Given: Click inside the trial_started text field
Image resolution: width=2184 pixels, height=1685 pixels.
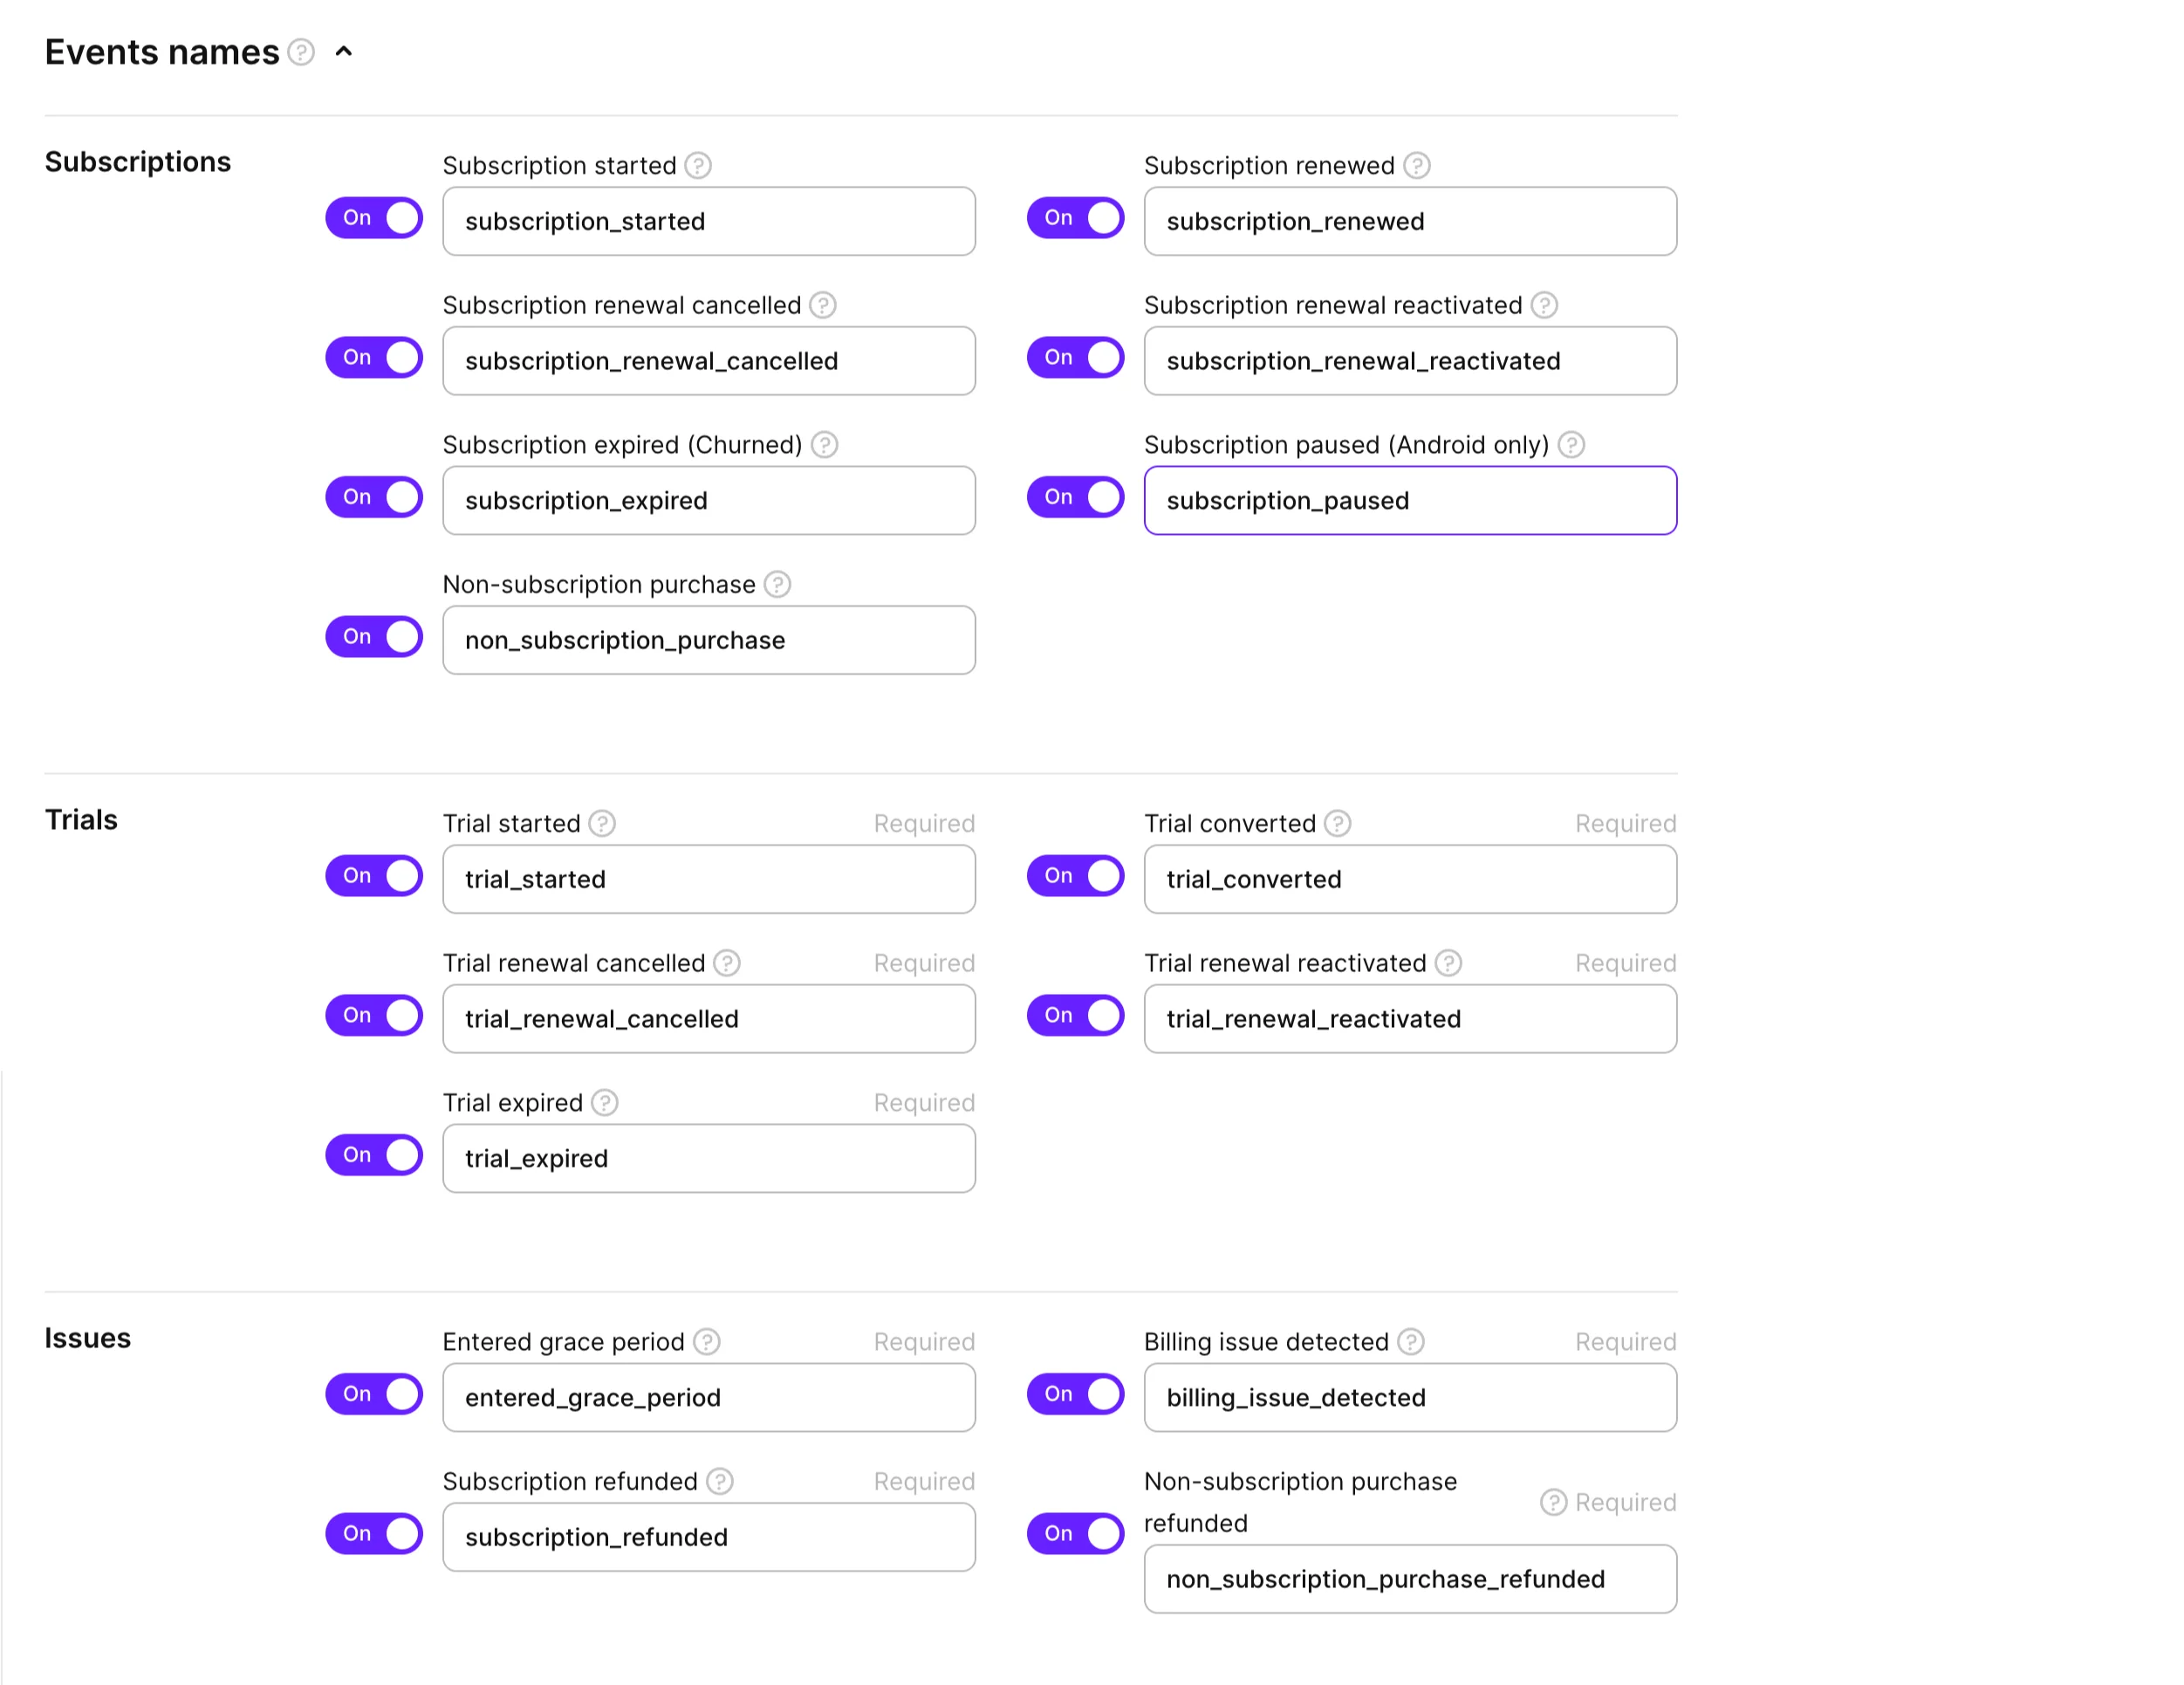Looking at the screenshot, I should 708,879.
